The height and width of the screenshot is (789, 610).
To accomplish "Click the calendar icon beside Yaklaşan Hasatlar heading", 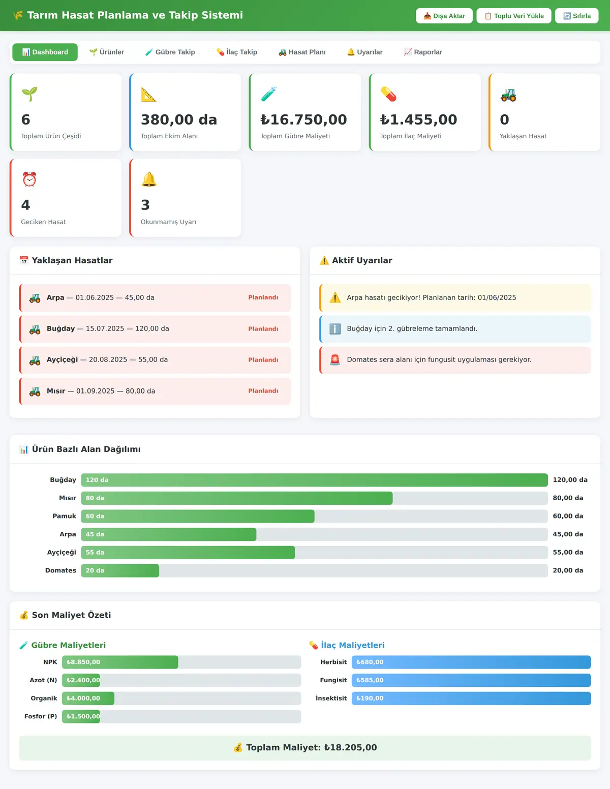I will (x=24, y=260).
